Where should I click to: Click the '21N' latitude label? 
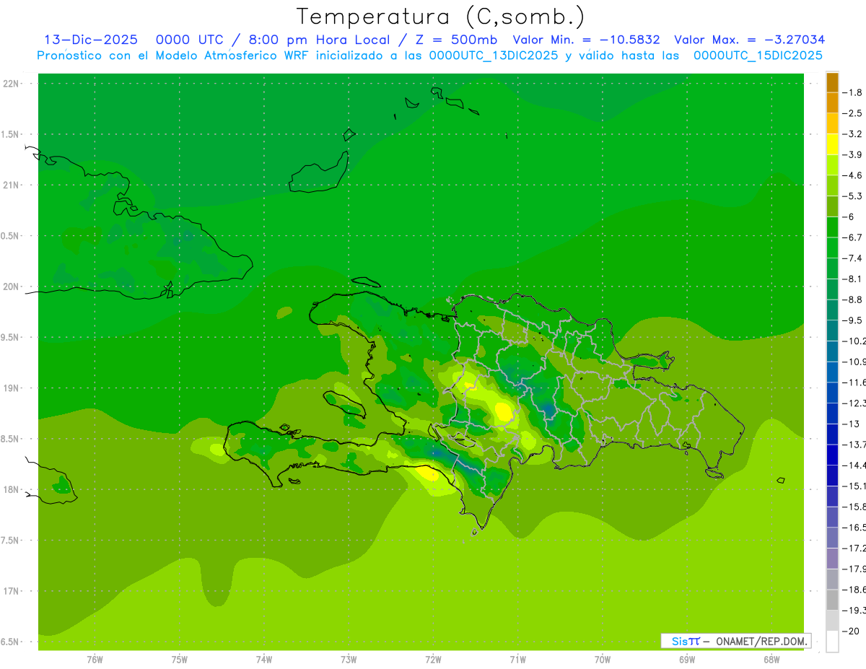[11, 185]
